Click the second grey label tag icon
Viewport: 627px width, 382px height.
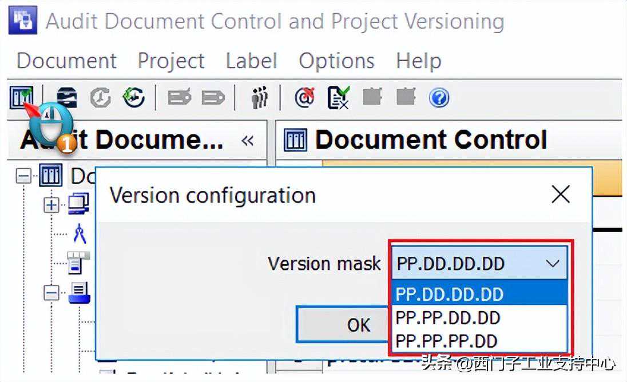213,97
